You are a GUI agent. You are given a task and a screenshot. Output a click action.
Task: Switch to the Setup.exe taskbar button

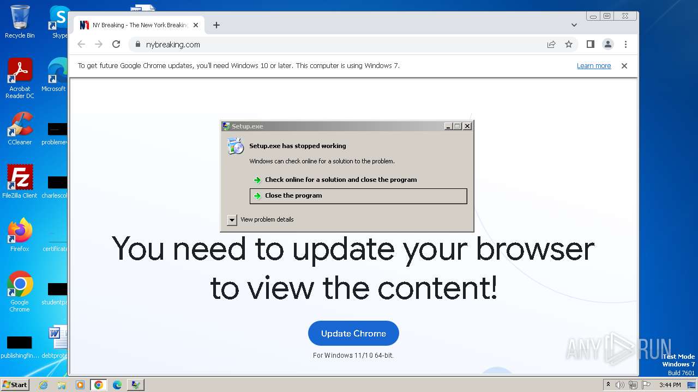135,385
